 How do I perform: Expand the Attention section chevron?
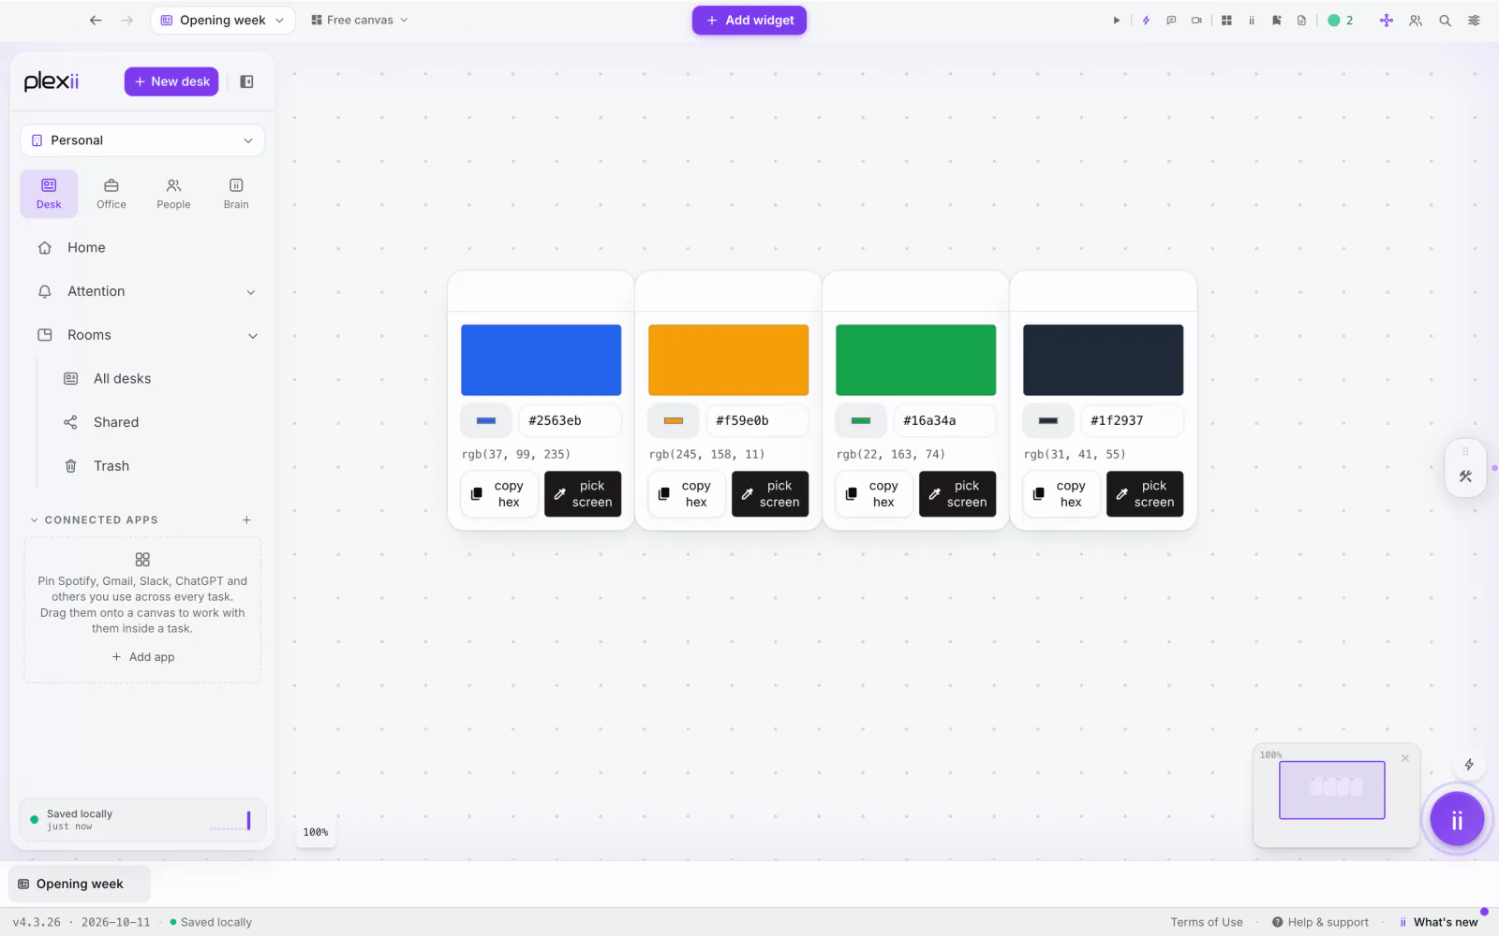point(251,292)
